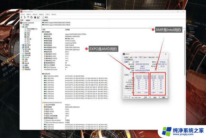Open the 主板 tab in CPU-Z
Screen dimensions: 206x138
pyautogui.click(x=131, y=58)
